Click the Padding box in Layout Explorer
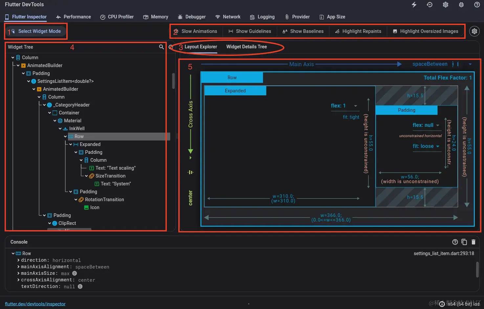Screen dimensions: 484x309 point(407,110)
